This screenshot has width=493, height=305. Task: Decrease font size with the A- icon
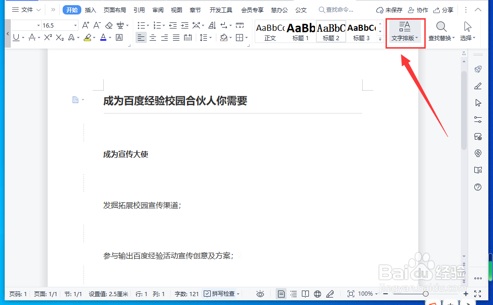(97, 25)
